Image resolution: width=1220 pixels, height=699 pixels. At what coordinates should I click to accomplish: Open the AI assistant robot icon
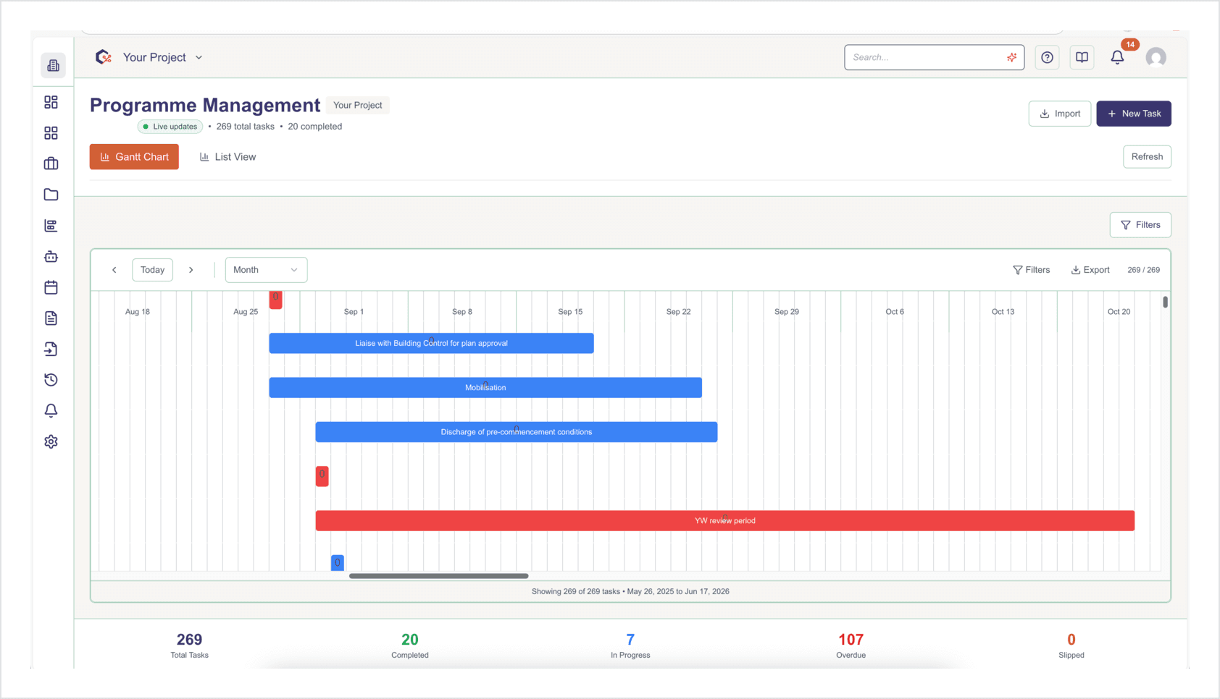[51, 256]
